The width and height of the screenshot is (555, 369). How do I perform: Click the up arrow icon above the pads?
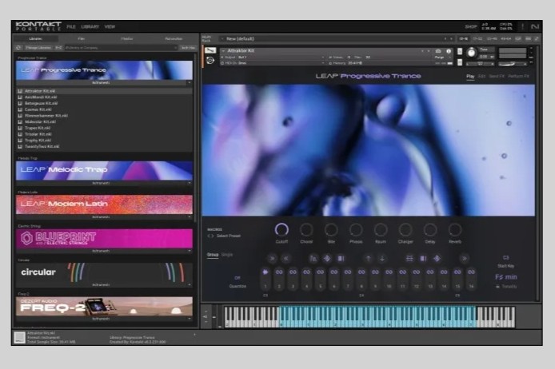pos(368,258)
